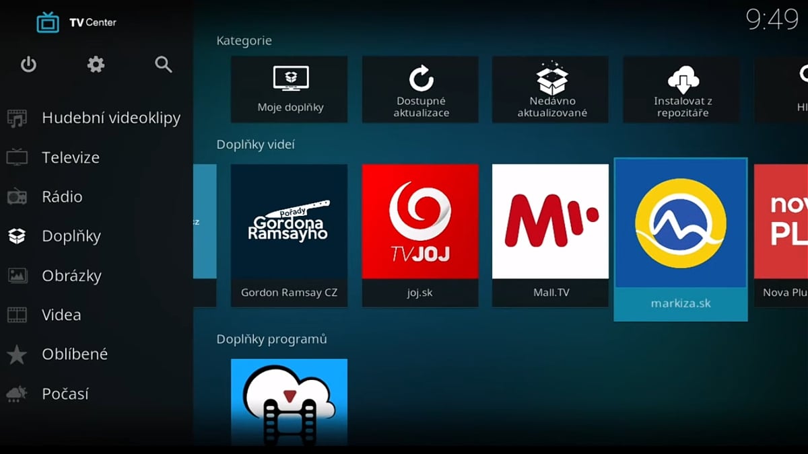Open search with the magnifier icon
808x454 pixels.
(x=164, y=65)
